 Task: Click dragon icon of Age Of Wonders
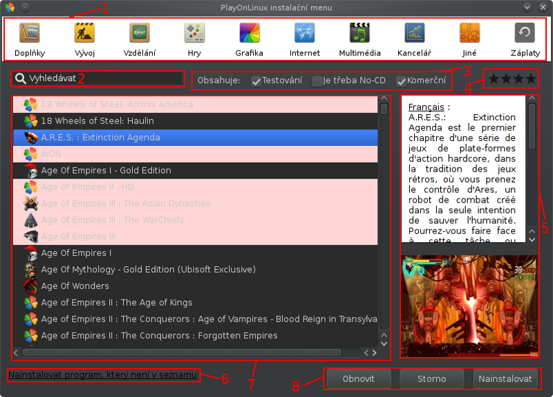point(30,286)
